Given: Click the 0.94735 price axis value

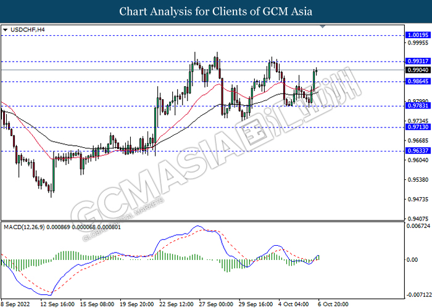Looking at the screenshot, I should [x=418, y=200].
